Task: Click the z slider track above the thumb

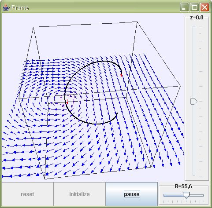Action: (x=194, y=62)
